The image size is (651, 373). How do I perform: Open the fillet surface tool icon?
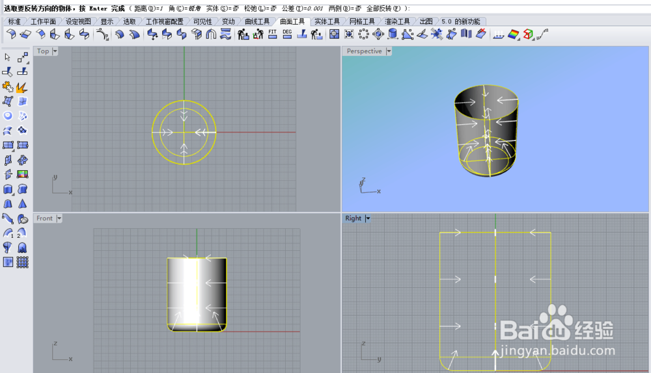coord(11,34)
